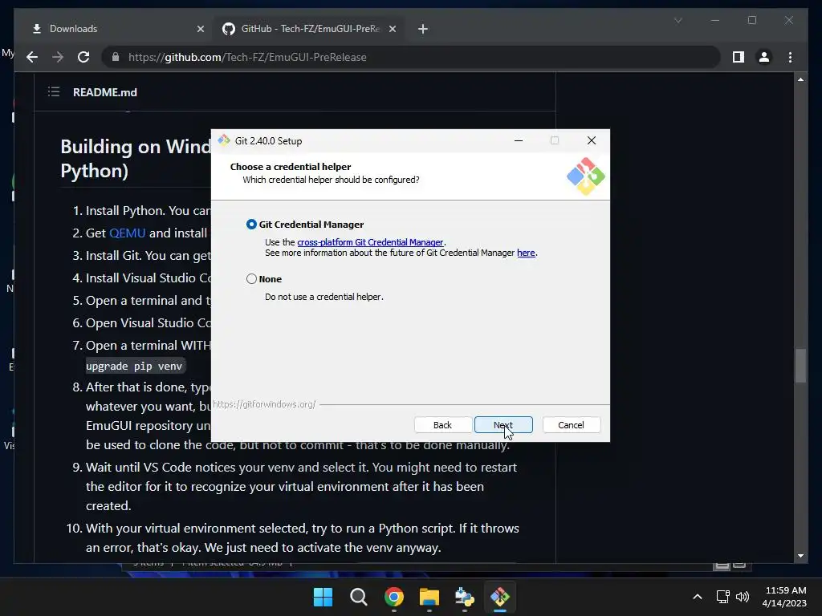Click the 'upgrade pip venv' code snippet
The width and height of the screenshot is (822, 616).
pyautogui.click(x=134, y=366)
